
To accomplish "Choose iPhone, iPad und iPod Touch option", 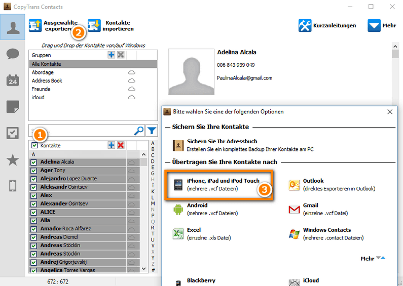I will coord(218,185).
